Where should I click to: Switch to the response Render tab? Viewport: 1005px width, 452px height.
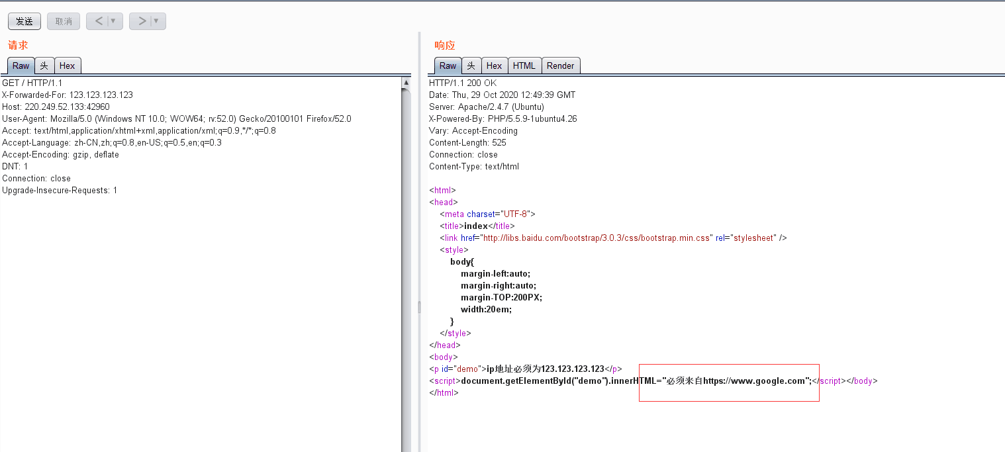[x=561, y=66]
